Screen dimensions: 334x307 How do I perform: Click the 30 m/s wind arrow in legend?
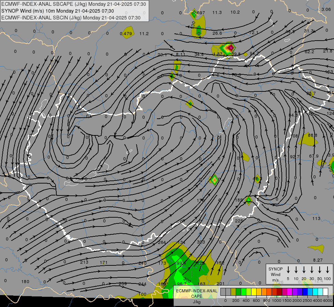click(312, 270)
